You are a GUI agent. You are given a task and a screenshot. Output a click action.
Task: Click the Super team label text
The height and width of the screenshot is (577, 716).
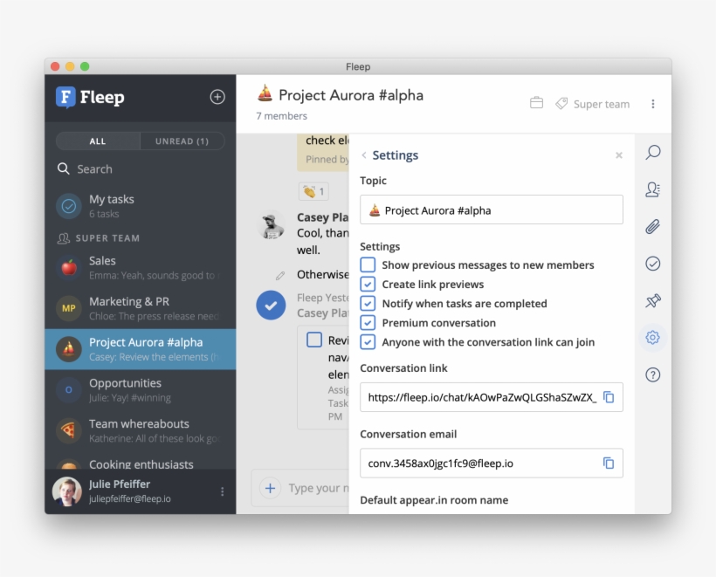click(x=602, y=104)
